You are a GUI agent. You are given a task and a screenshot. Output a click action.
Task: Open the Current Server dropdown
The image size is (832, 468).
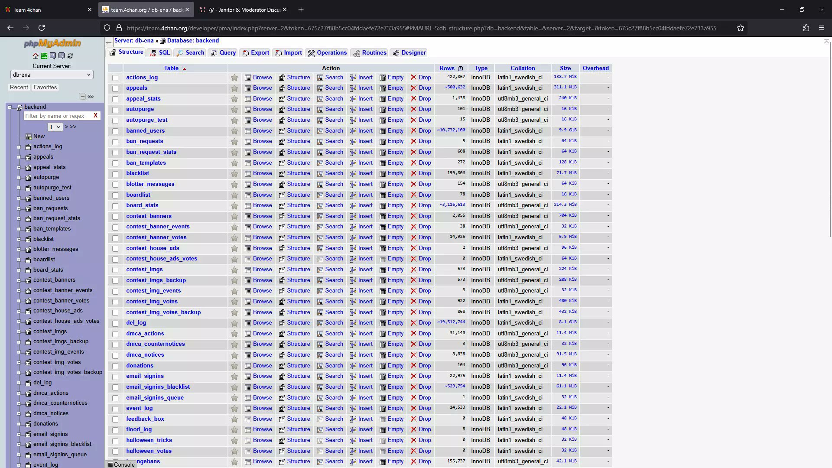[x=52, y=75]
